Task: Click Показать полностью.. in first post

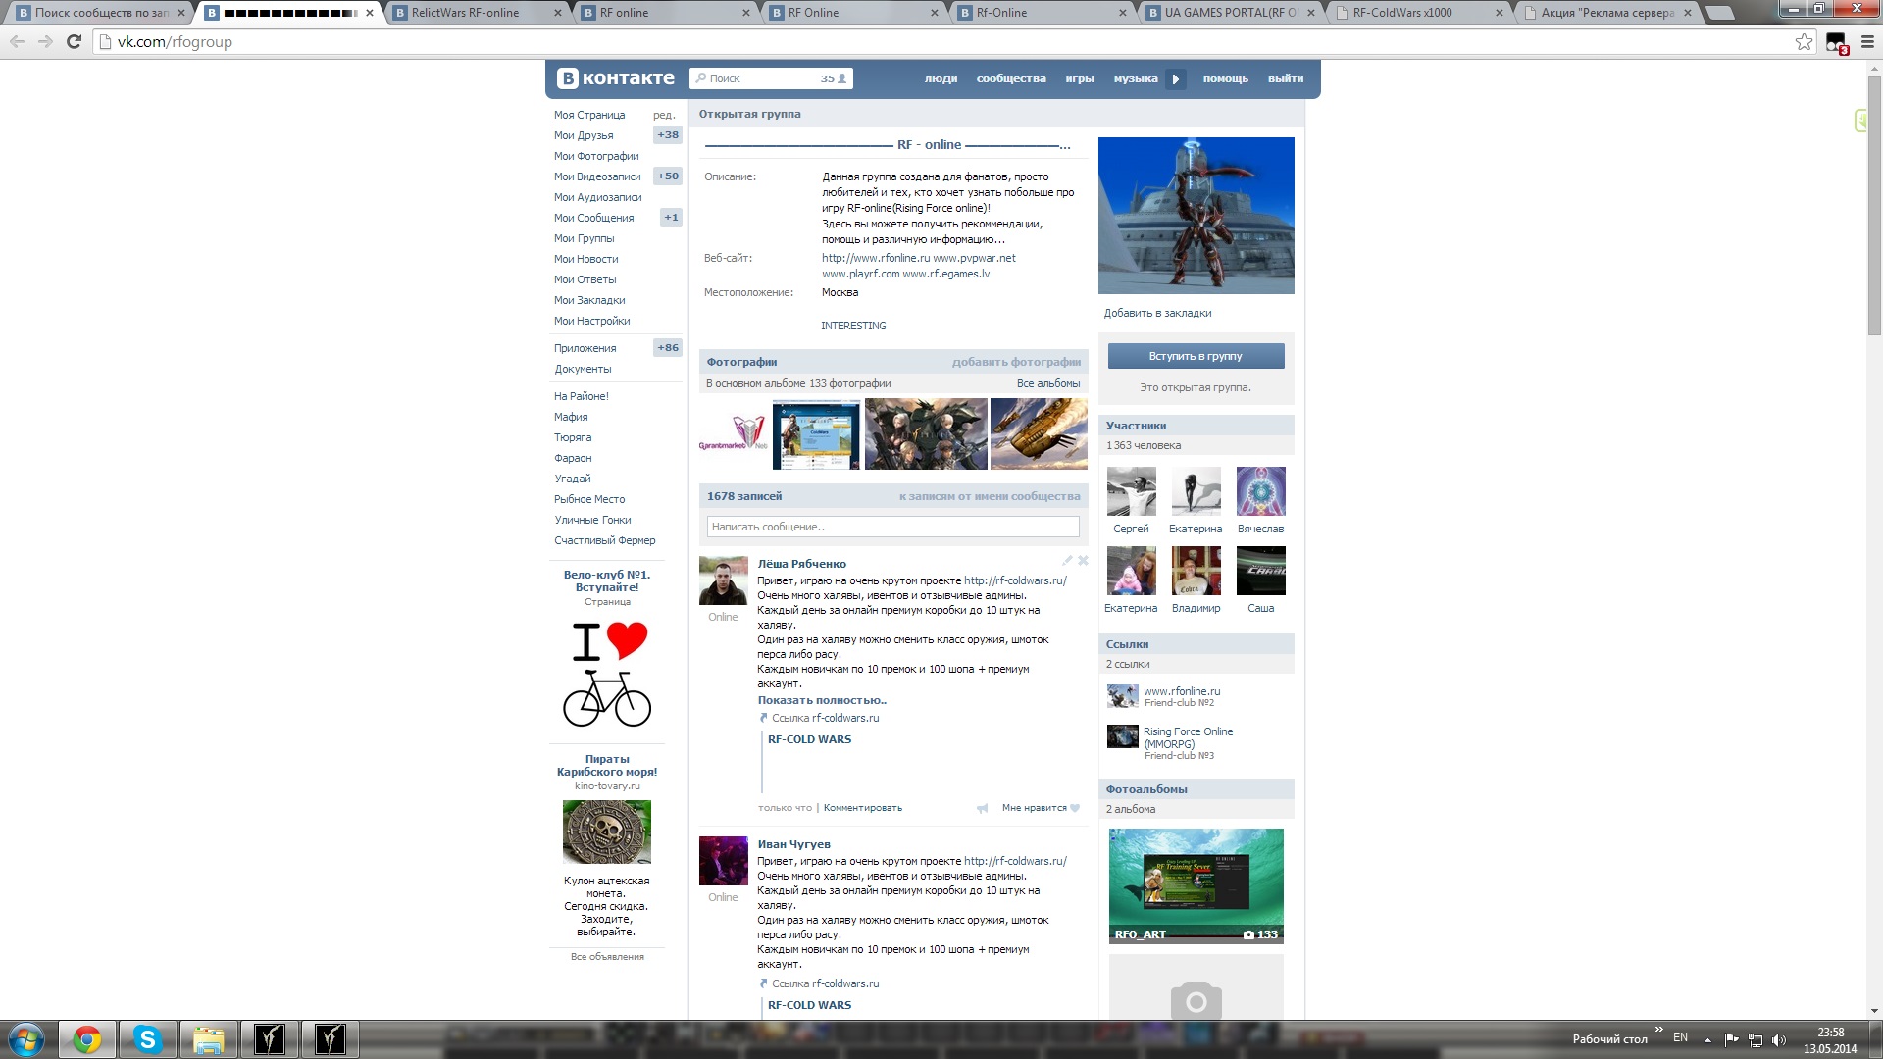Action: (x=822, y=700)
